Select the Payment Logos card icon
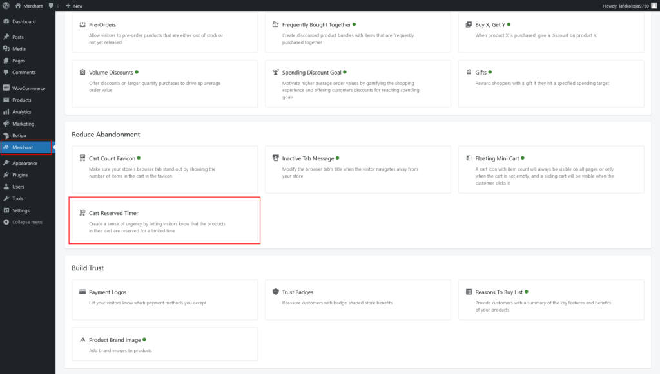 coord(82,291)
